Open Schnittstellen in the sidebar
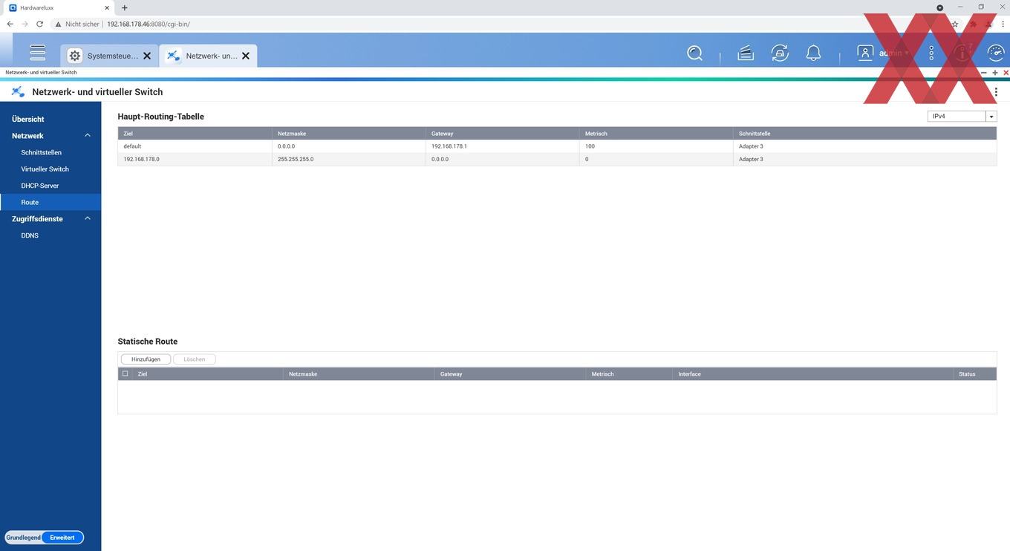Image resolution: width=1010 pixels, height=551 pixels. point(42,152)
